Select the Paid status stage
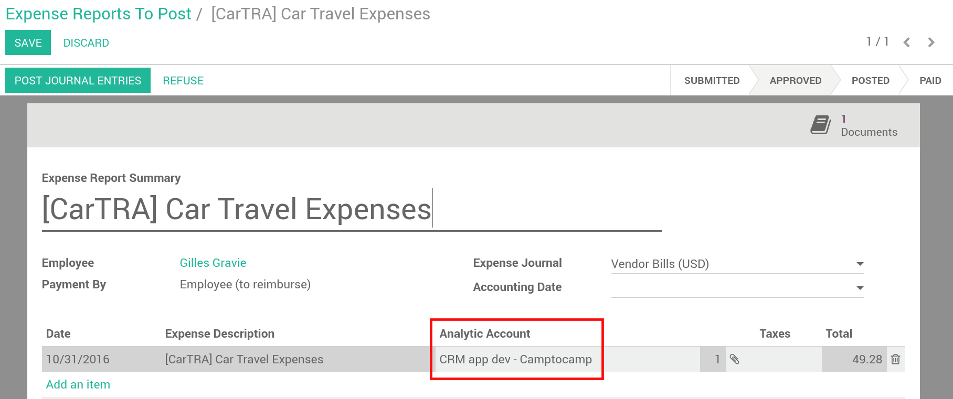This screenshot has width=953, height=399. click(x=930, y=81)
